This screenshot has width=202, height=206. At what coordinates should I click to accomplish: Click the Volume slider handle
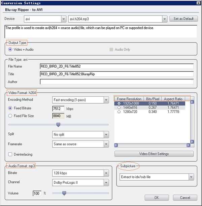[64, 193]
